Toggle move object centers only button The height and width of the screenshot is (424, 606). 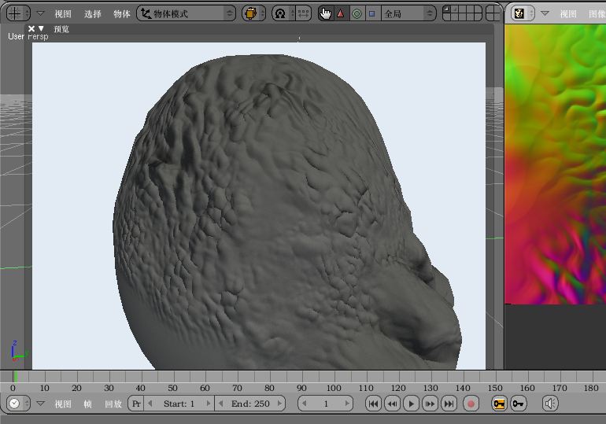coord(303,13)
